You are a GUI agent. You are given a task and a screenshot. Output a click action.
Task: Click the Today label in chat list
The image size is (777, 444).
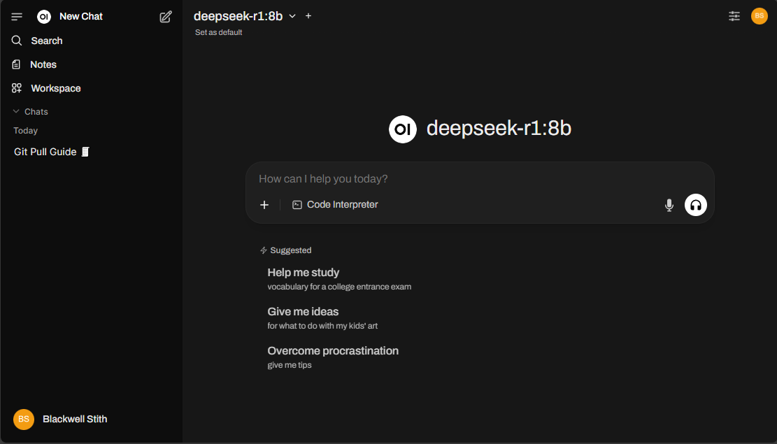[x=25, y=130]
